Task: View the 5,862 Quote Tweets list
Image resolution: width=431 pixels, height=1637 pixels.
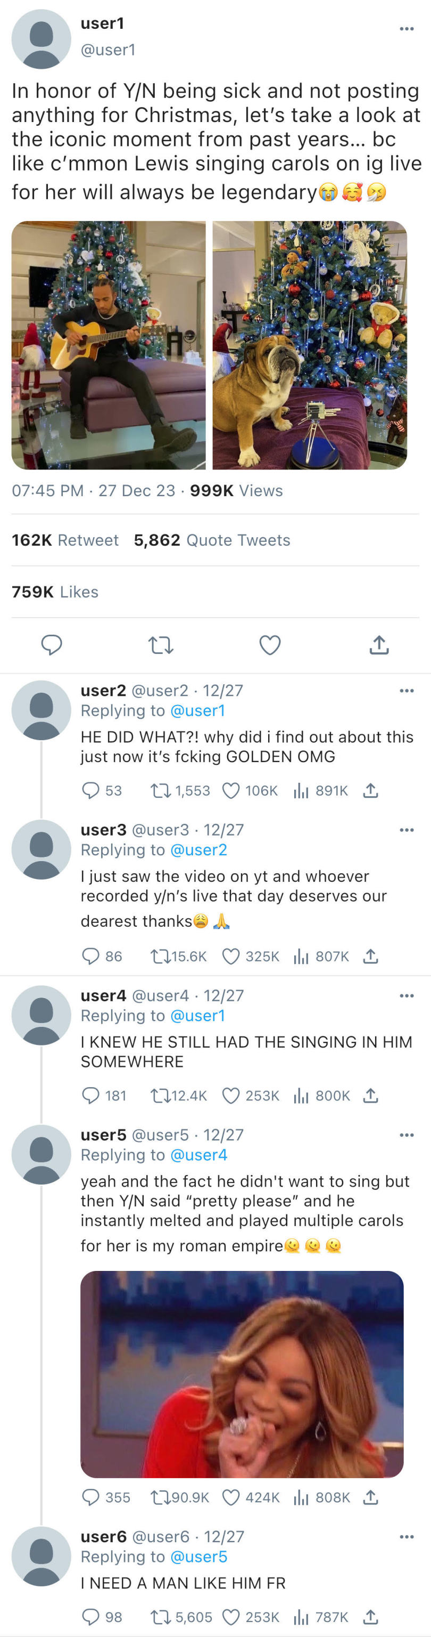Action: [x=212, y=540]
